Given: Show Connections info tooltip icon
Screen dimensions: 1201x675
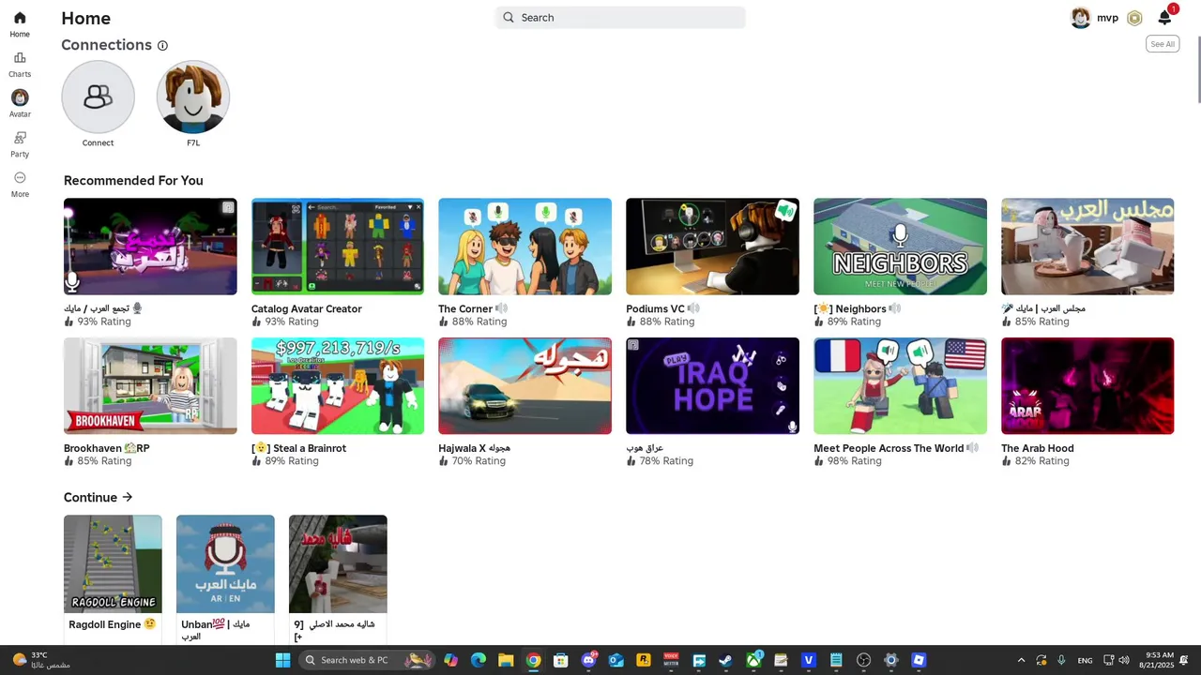Looking at the screenshot, I should click(162, 45).
